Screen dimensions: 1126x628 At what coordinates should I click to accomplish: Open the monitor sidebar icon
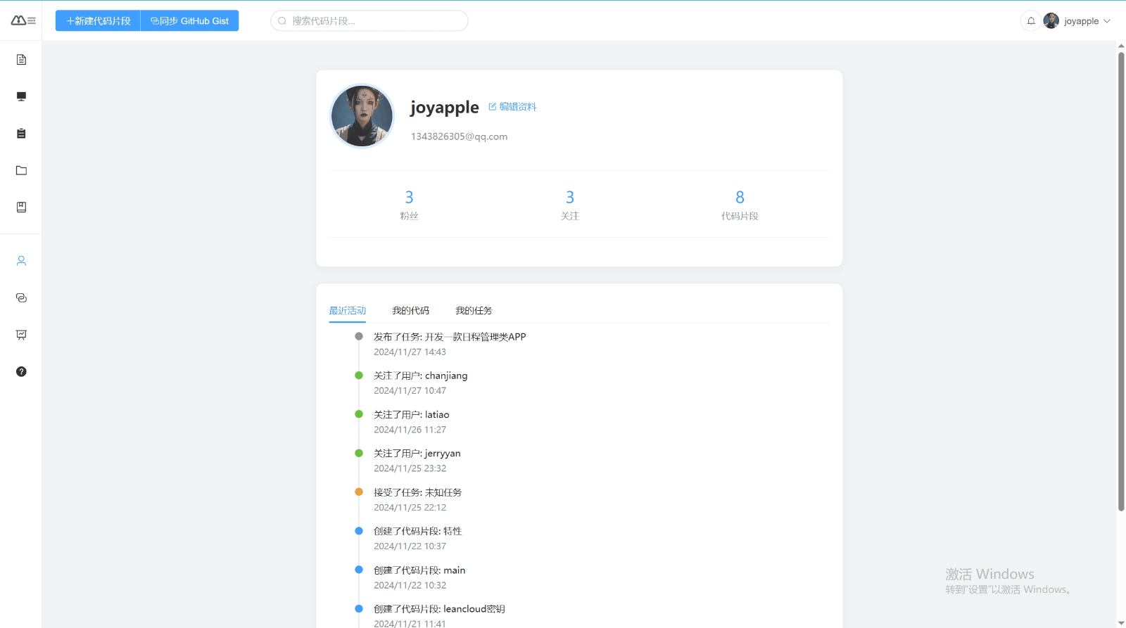[x=21, y=96]
